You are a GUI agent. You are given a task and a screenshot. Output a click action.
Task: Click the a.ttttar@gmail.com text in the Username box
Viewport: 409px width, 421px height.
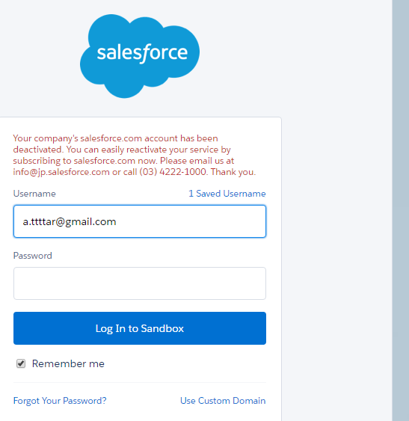[x=70, y=222]
